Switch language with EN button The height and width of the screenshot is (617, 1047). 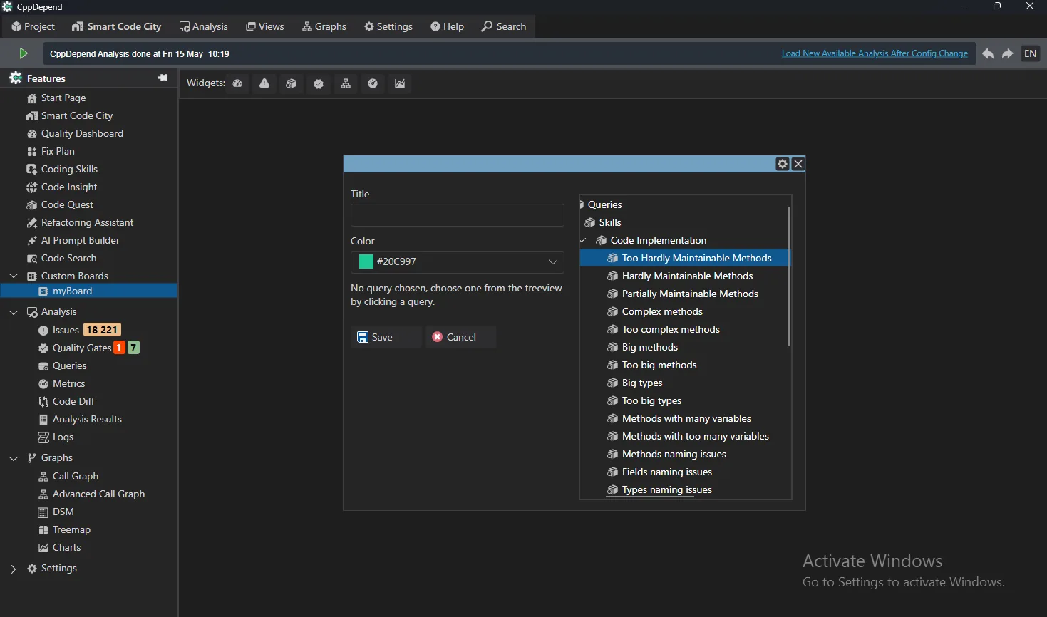(x=1031, y=53)
